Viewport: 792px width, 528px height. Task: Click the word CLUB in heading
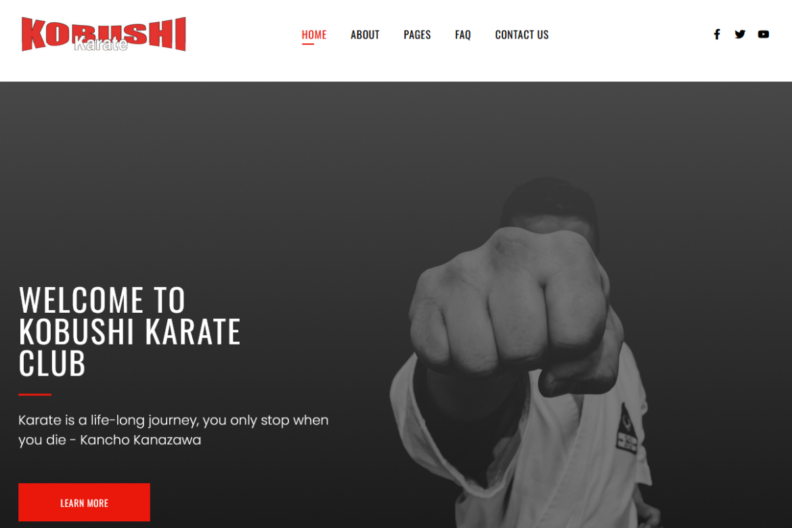pyautogui.click(x=52, y=364)
